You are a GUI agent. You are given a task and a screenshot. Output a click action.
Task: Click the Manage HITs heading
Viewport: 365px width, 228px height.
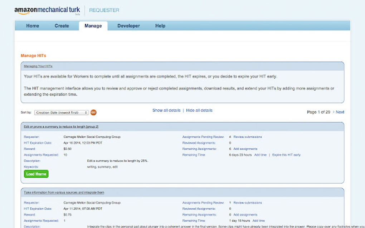click(33, 55)
